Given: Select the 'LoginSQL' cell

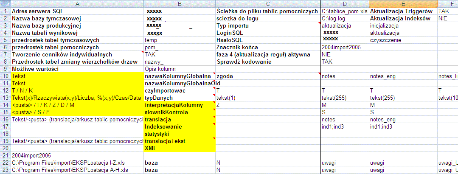Looking at the screenshot, I should [268, 33].
